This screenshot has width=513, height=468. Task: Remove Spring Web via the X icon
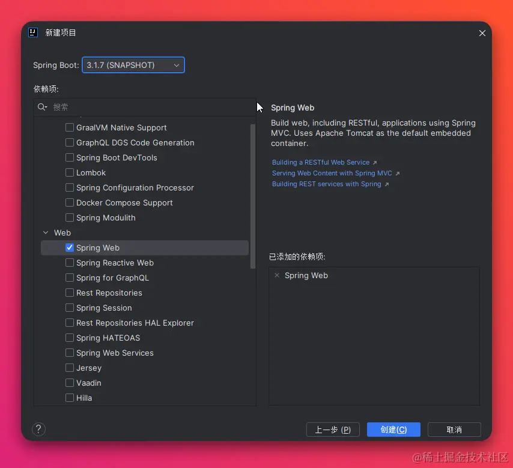coord(277,275)
